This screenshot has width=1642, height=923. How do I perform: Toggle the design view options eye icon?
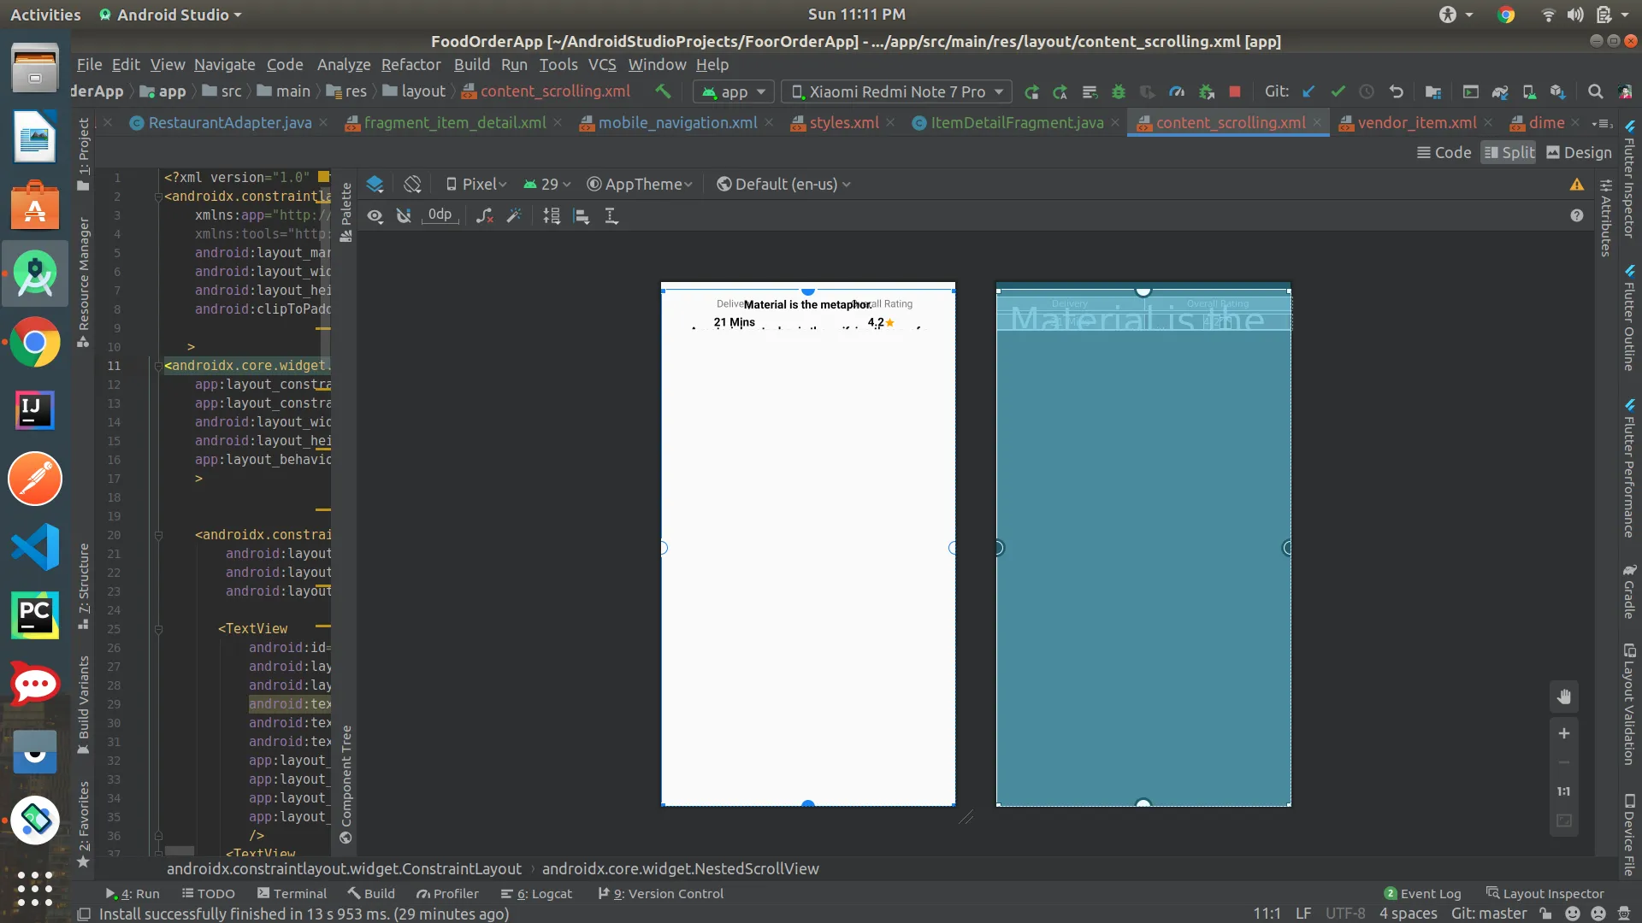tap(375, 216)
